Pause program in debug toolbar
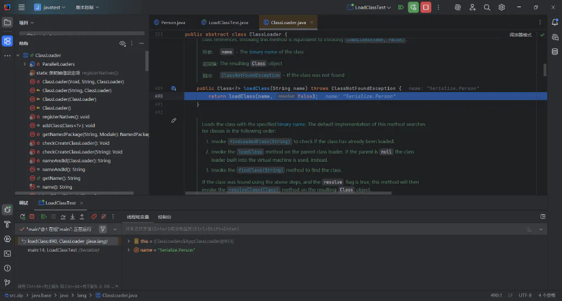Viewport: 562px width, 301px height. pos(53,217)
